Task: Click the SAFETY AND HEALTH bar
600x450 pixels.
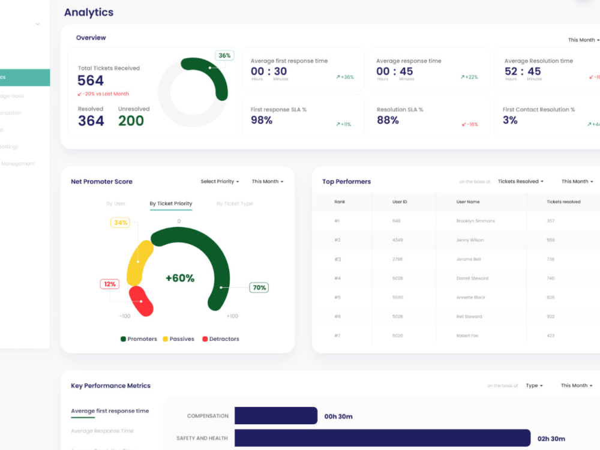Action: [x=383, y=438]
